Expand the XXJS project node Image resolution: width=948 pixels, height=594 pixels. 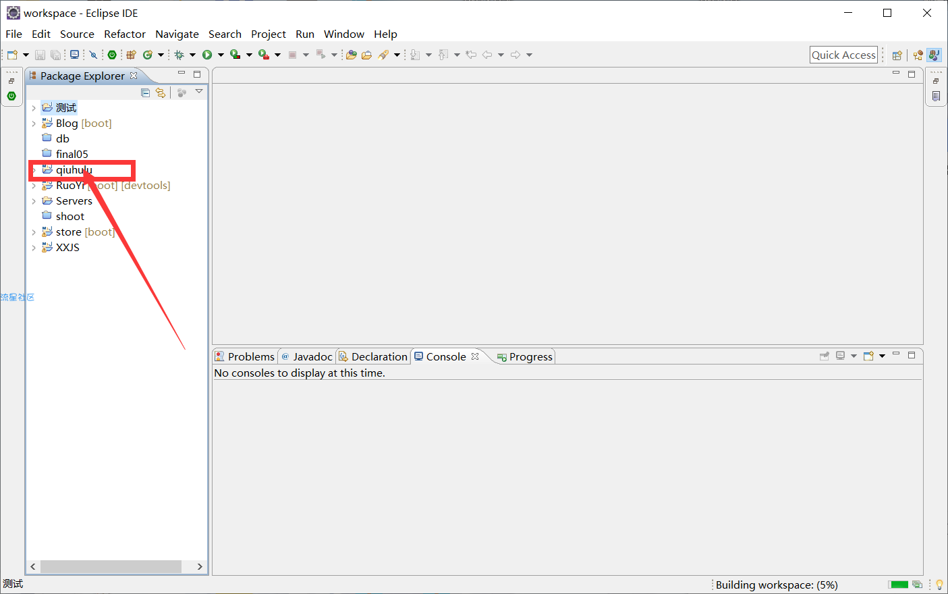pos(34,248)
